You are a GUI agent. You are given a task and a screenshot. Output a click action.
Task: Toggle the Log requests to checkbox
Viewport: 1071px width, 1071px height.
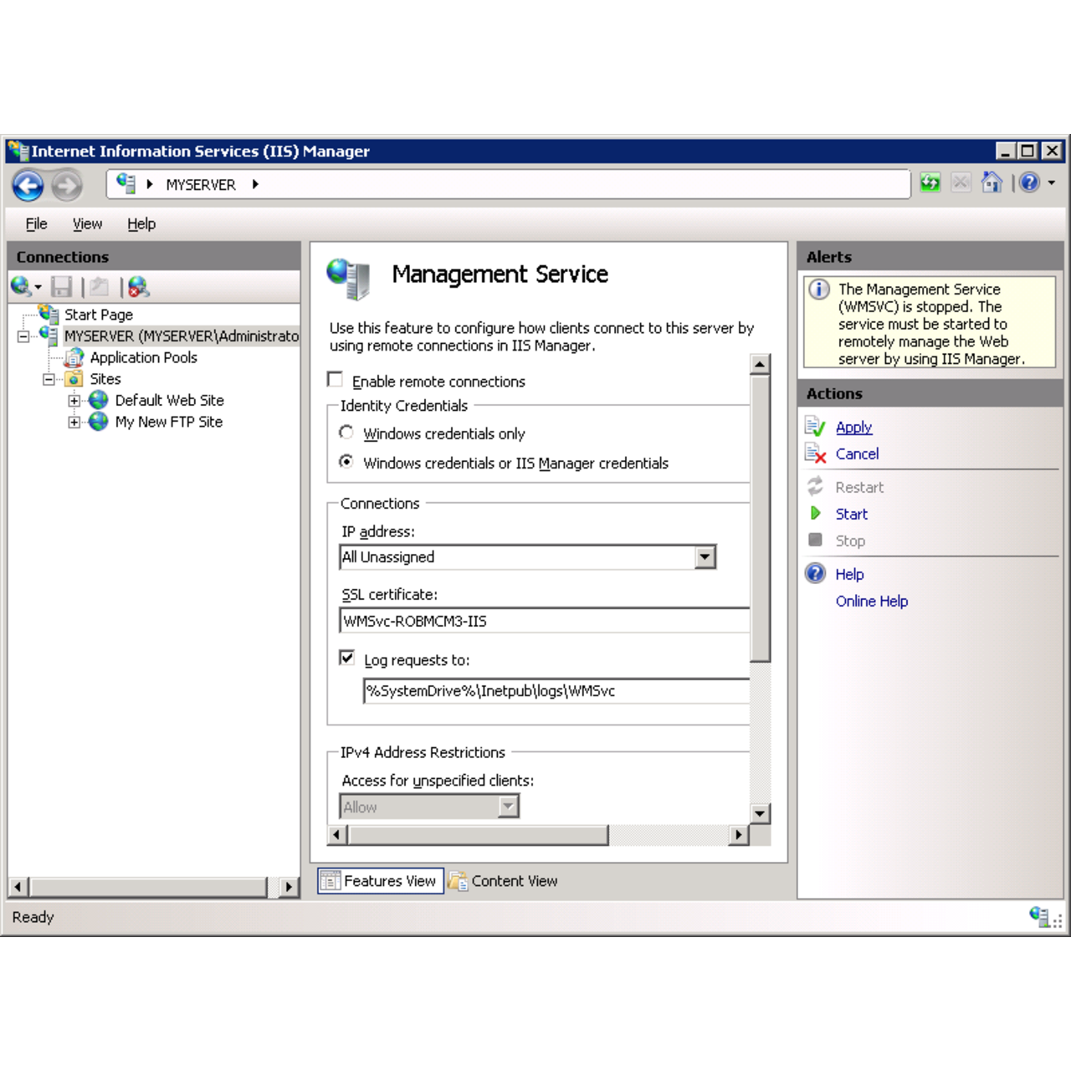point(346,658)
